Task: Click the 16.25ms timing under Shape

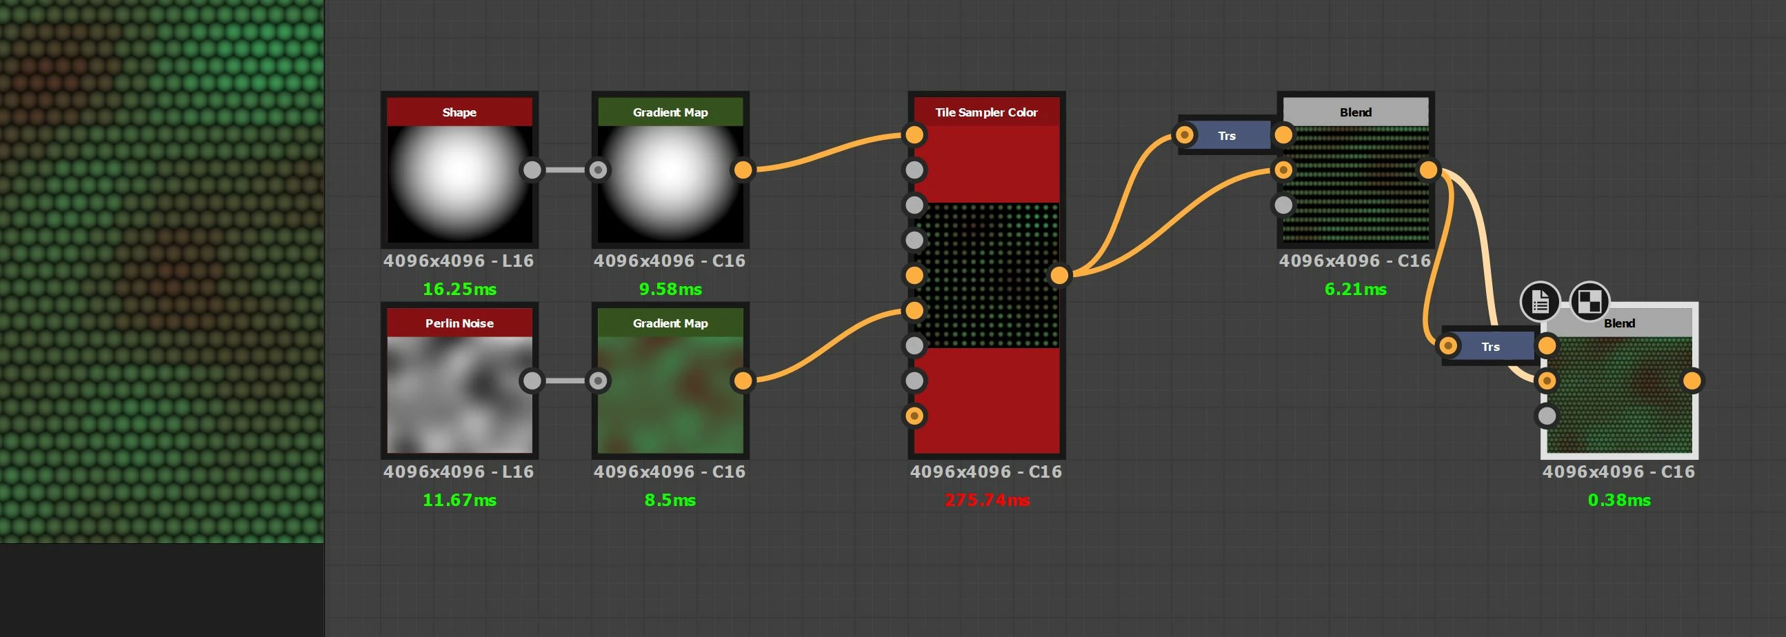Action: tap(460, 289)
